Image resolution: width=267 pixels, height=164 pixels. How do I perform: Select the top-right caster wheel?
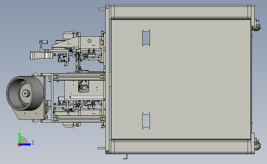257,26
